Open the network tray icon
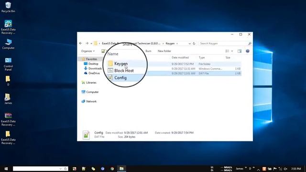Image resolution: width=306 pixels, height=172 pixels. (x=280, y=169)
